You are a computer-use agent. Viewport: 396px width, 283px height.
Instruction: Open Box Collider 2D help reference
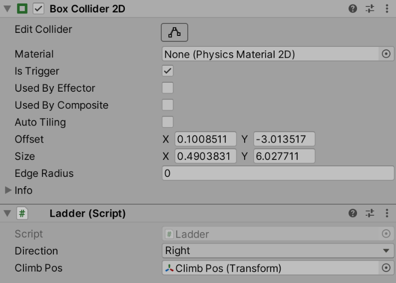[x=353, y=9]
